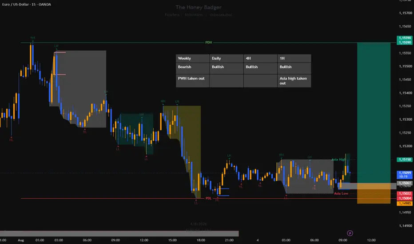This screenshot has height=244, width=414.
Task: Select the green long-position profit zone
Action: (374, 113)
